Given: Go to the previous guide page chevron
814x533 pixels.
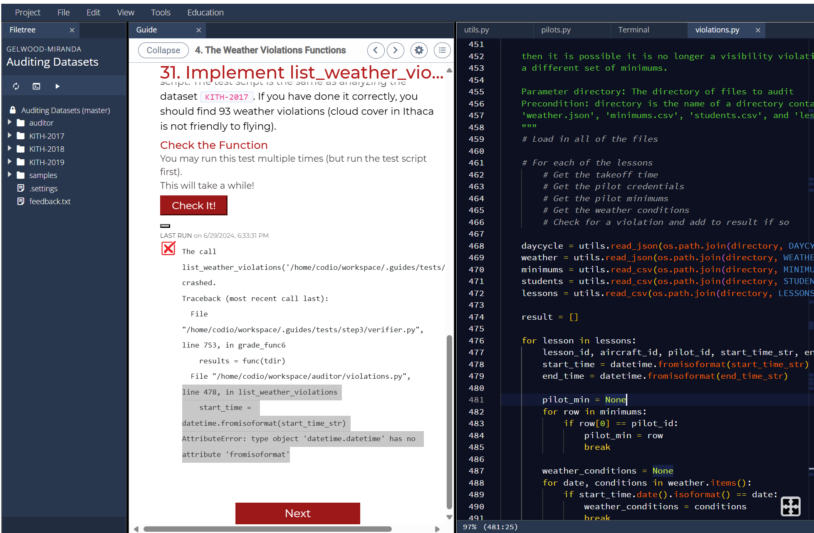Looking at the screenshot, I should (376, 50).
